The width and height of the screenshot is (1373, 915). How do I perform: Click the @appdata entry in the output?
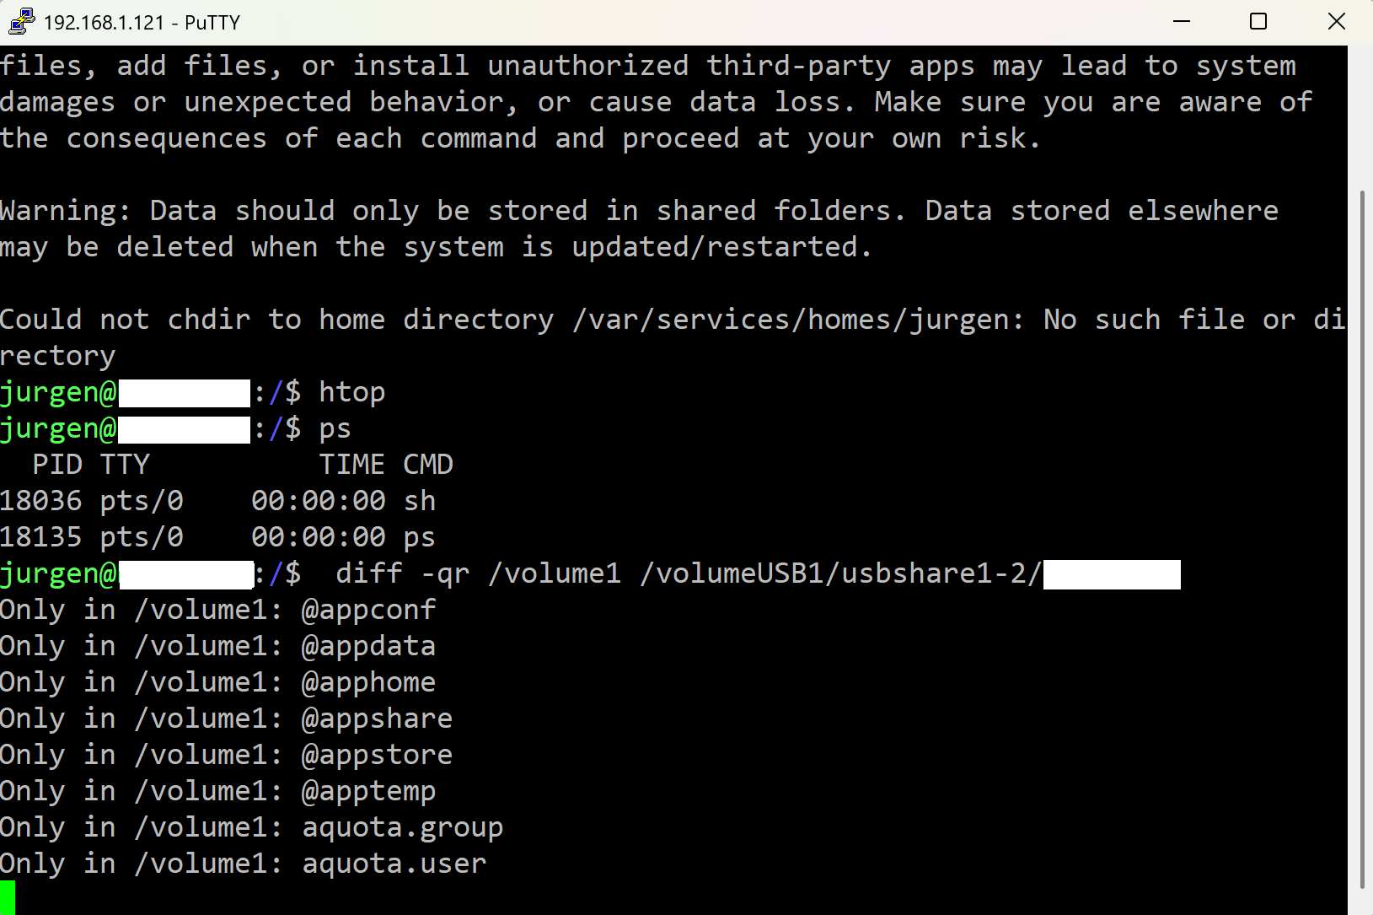368,647
